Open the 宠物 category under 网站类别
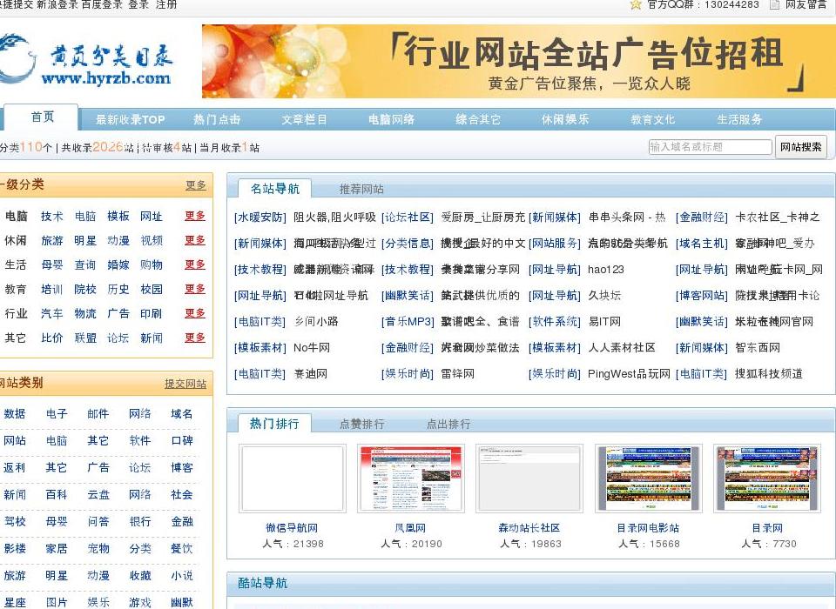The image size is (836, 609). (x=98, y=548)
